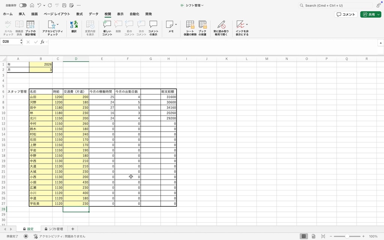Select the シフト管理 sheet tab
Screen dimensions: 384x240
[x=54, y=229]
